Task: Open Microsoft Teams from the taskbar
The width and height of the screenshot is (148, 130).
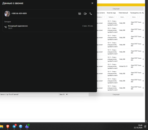Action: tap(27, 126)
